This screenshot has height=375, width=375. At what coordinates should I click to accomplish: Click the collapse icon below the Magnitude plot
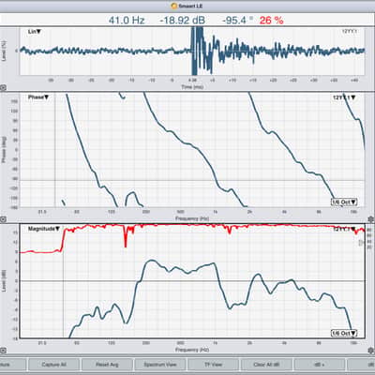pos(3,351)
